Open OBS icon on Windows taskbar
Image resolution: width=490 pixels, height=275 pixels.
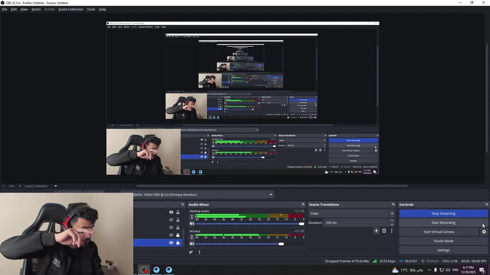tap(144, 270)
